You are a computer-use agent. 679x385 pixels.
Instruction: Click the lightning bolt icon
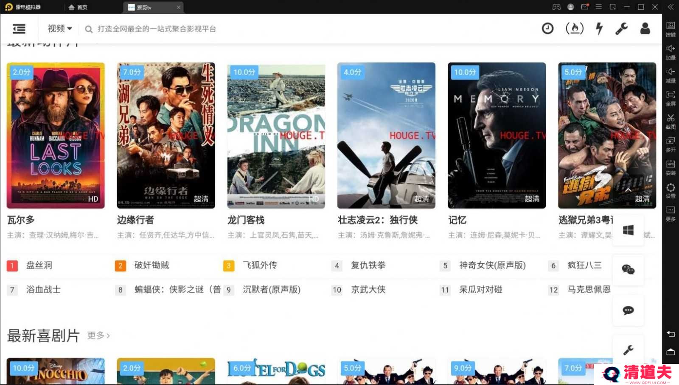click(599, 28)
